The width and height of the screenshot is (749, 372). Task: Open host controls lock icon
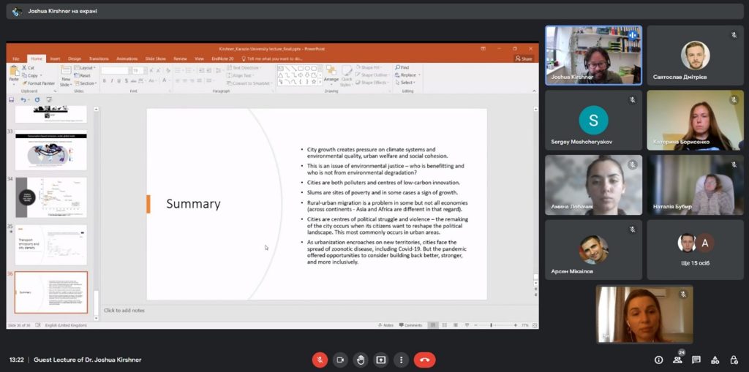(734, 360)
